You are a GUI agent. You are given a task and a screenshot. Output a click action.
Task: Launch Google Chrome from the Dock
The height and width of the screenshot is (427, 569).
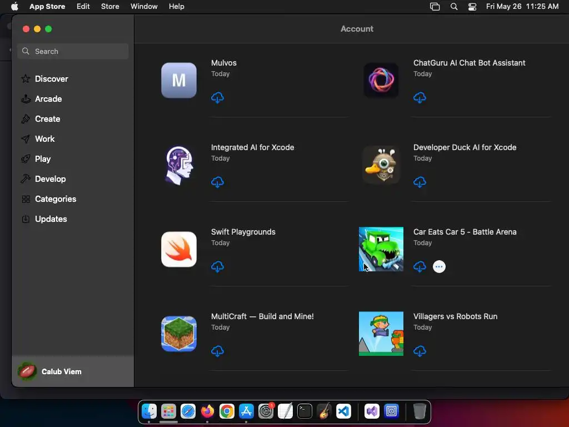[x=227, y=411]
